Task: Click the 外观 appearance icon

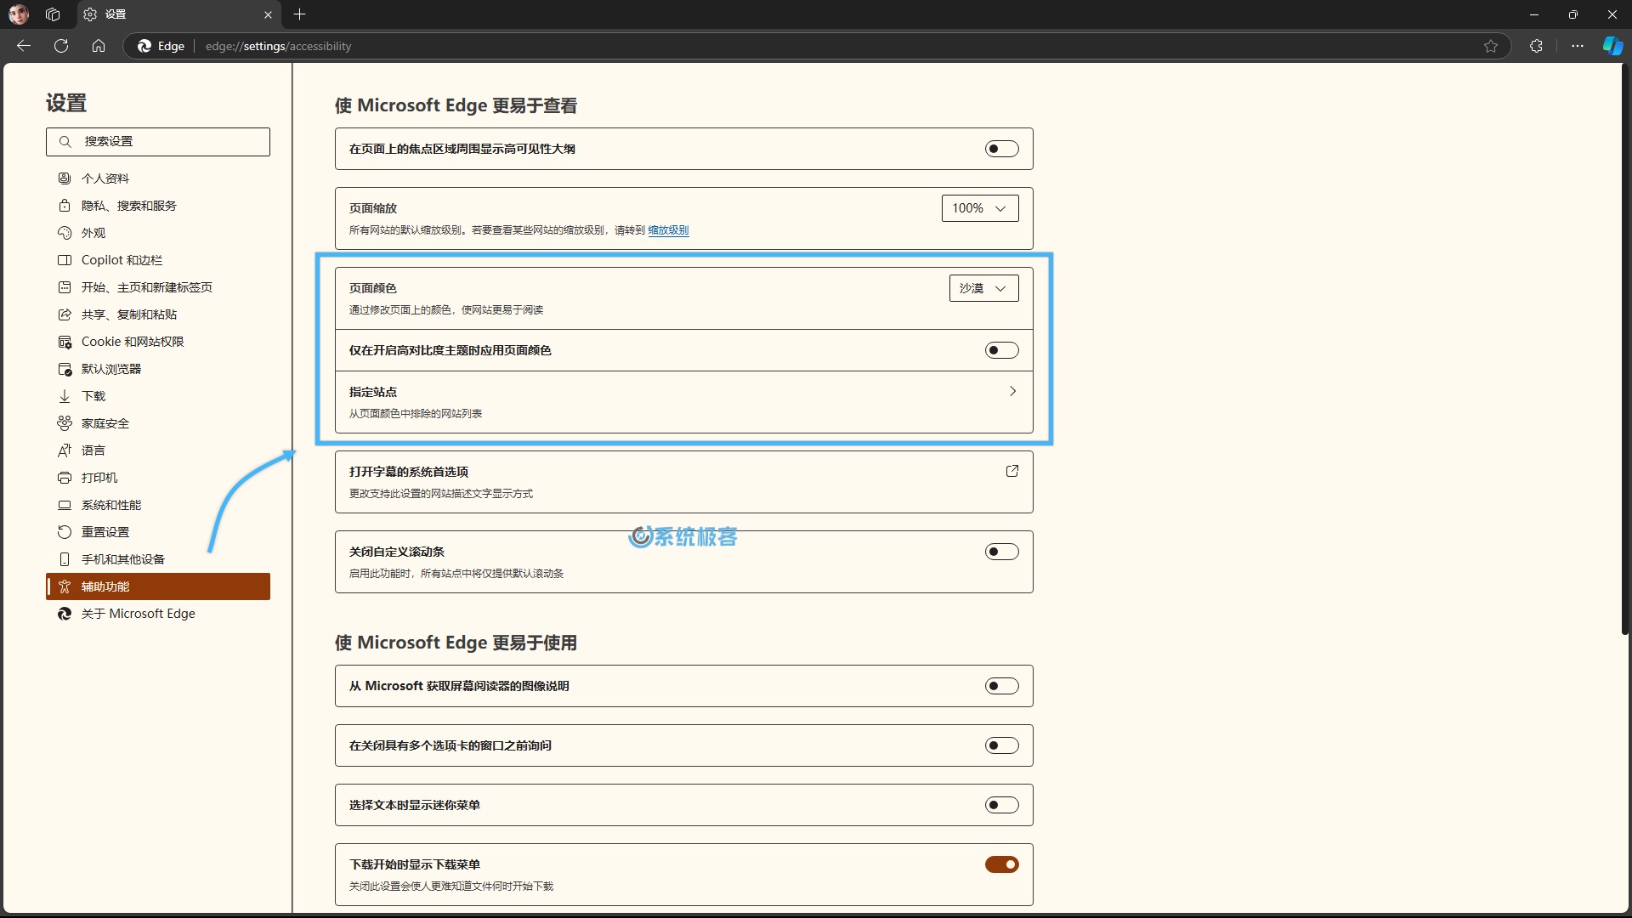Action: pos(65,233)
